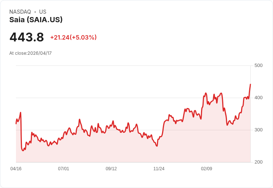This screenshot has width=273, height=188.
Task: Click the Saia (SAIA.US) stock title
Action: click(36, 20)
